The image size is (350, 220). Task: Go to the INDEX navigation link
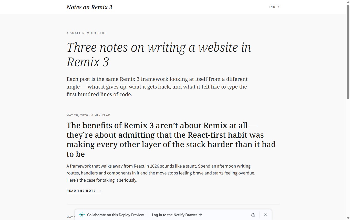tap(274, 7)
